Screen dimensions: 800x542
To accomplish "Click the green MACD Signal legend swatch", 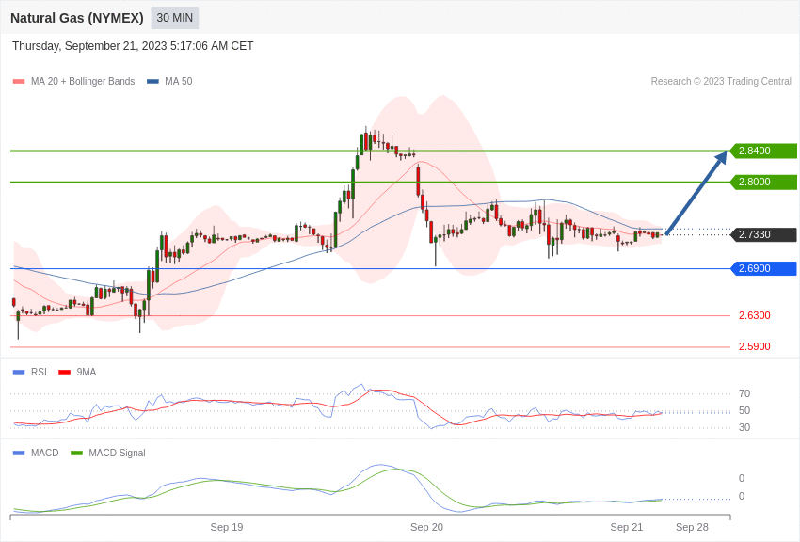I will point(76,453).
